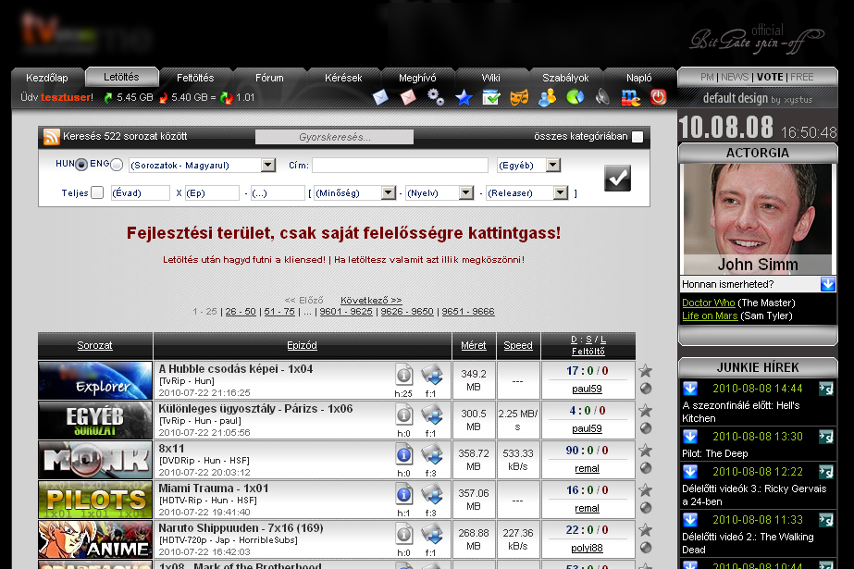Click the RSS feed icon
This screenshot has width=854, height=569.
click(52, 137)
